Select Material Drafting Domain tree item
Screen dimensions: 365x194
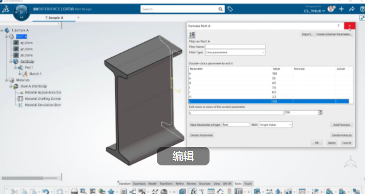click(x=43, y=99)
